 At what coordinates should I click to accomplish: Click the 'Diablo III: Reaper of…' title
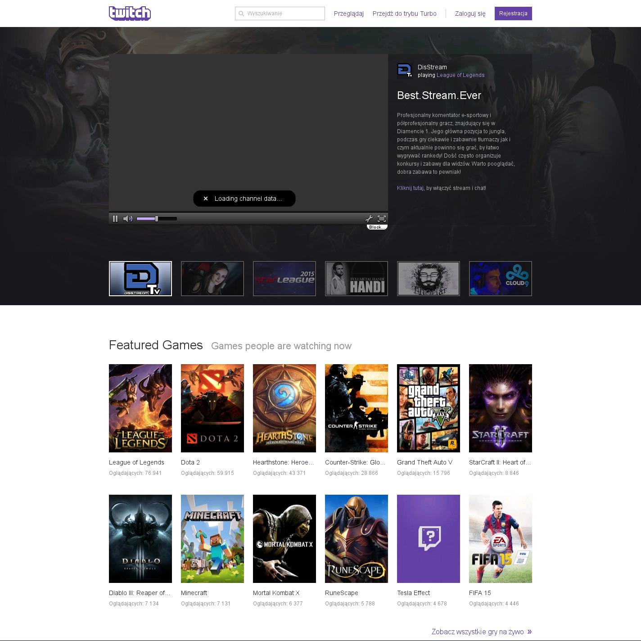tap(140, 593)
